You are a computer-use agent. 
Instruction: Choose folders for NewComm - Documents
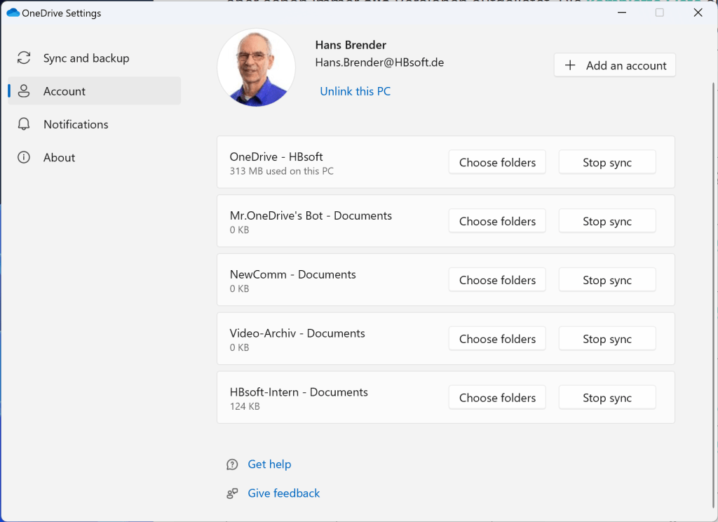(497, 281)
